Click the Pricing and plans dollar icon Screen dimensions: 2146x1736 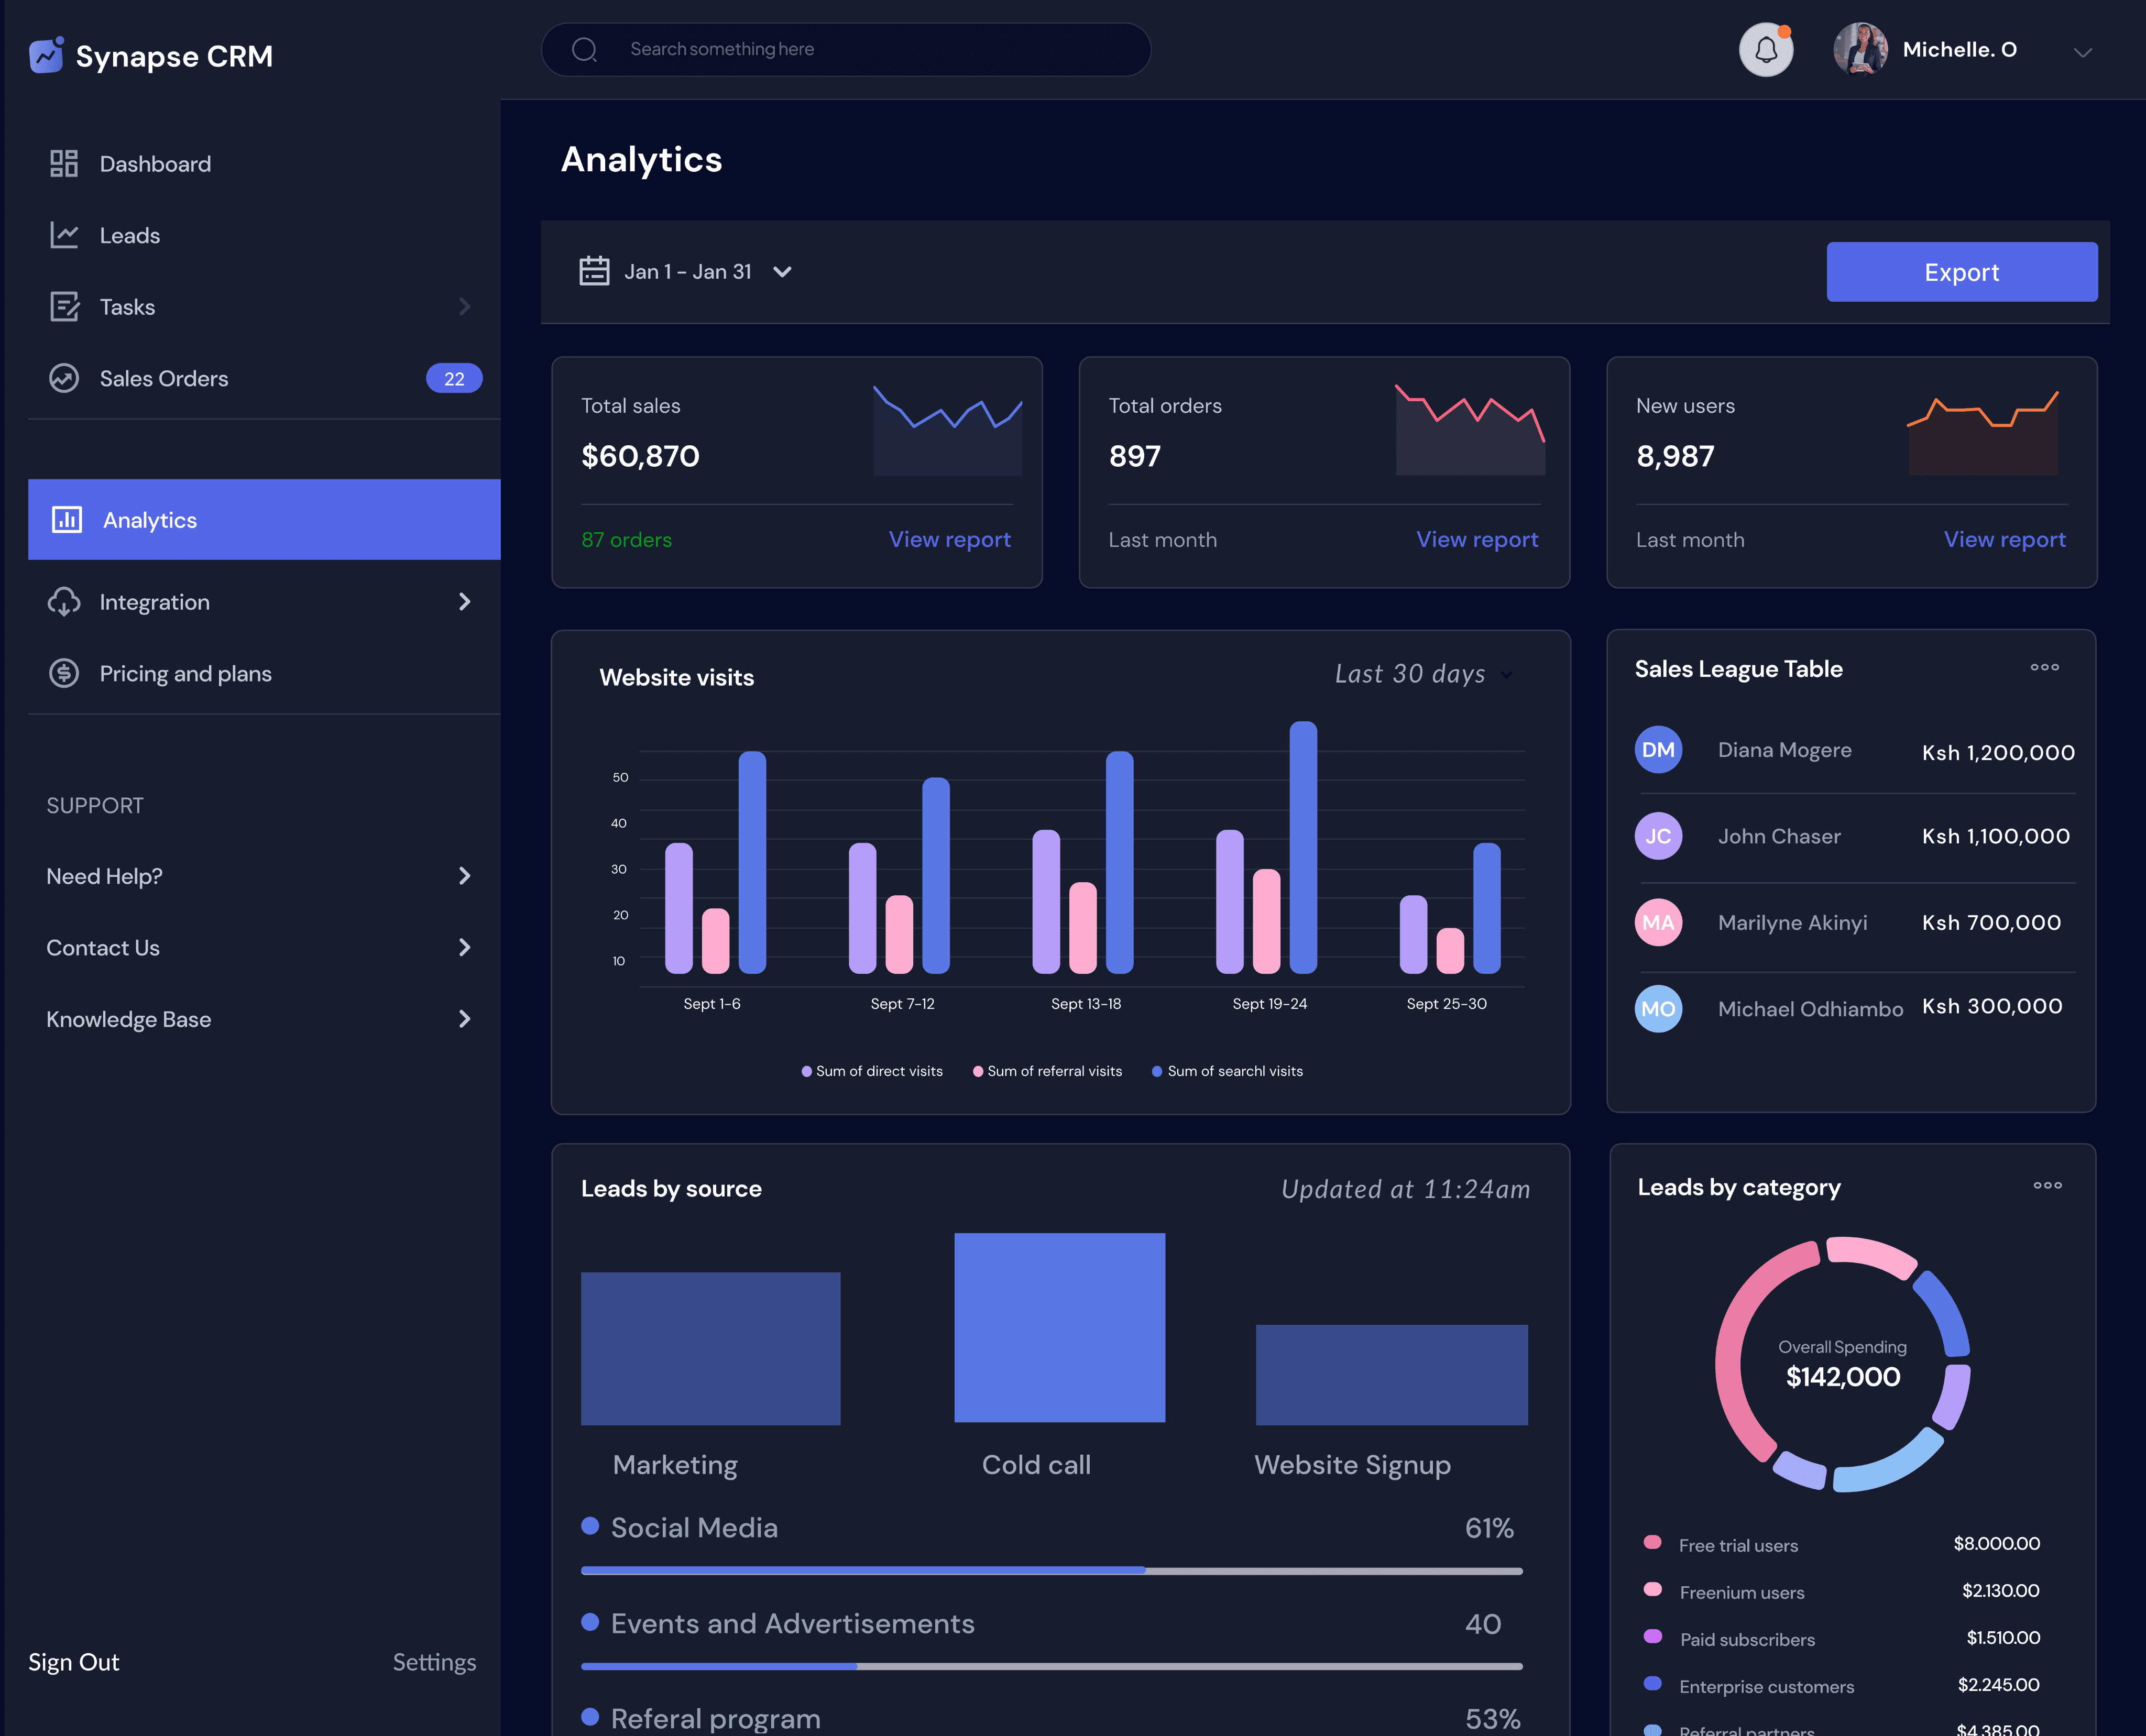(64, 673)
